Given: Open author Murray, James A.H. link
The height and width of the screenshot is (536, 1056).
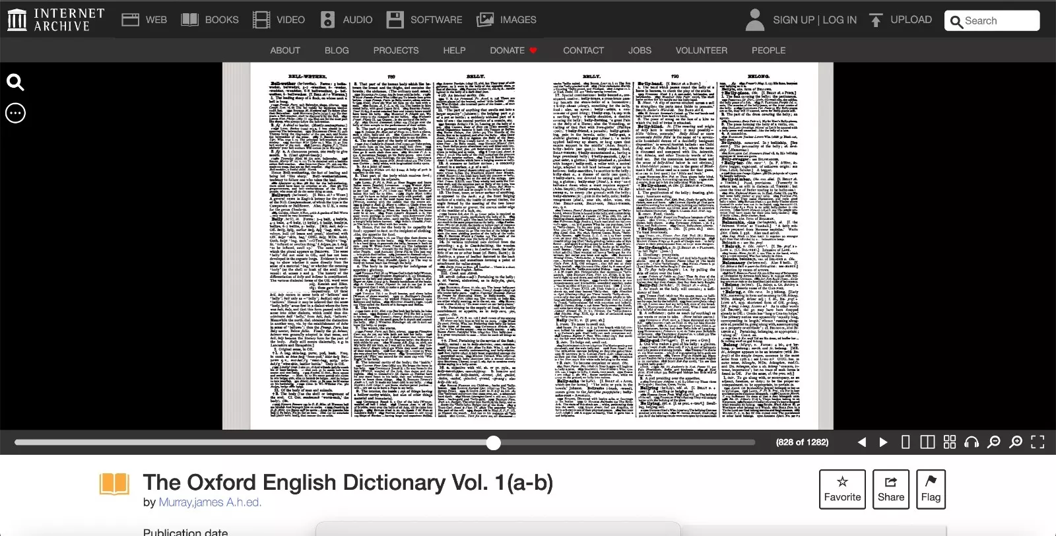Looking at the screenshot, I should (x=210, y=502).
